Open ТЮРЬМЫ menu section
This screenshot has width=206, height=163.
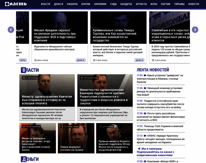(x=179, y=4)
